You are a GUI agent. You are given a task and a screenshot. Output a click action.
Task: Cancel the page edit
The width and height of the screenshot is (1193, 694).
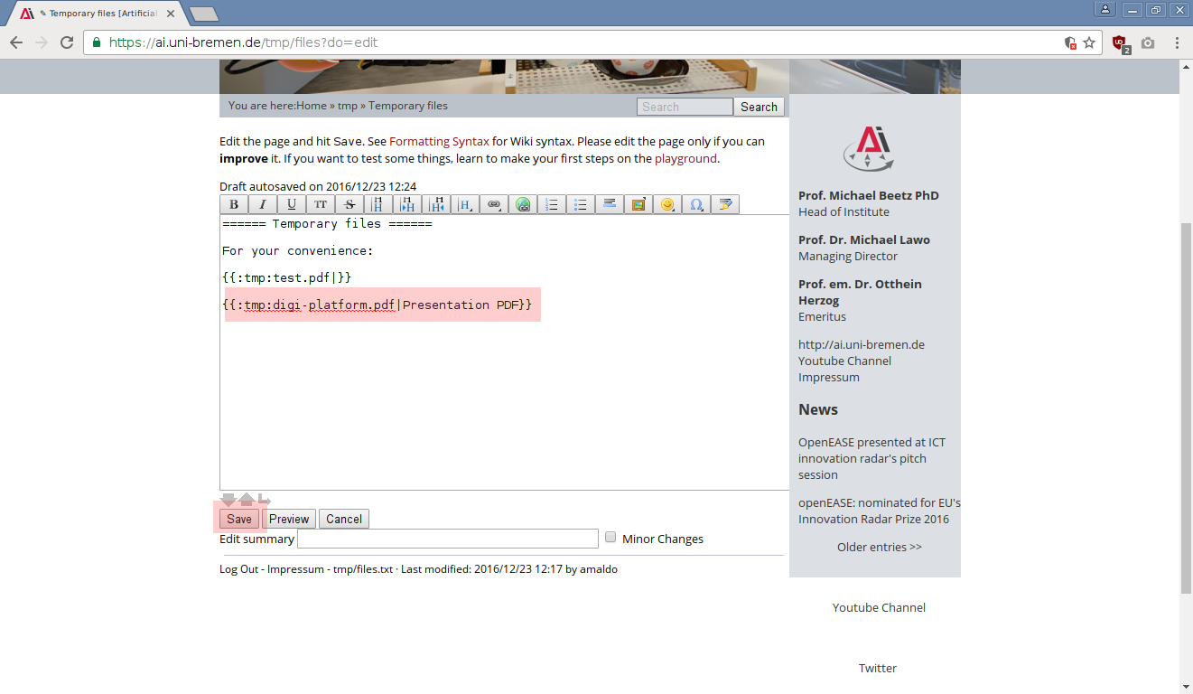[x=343, y=519]
